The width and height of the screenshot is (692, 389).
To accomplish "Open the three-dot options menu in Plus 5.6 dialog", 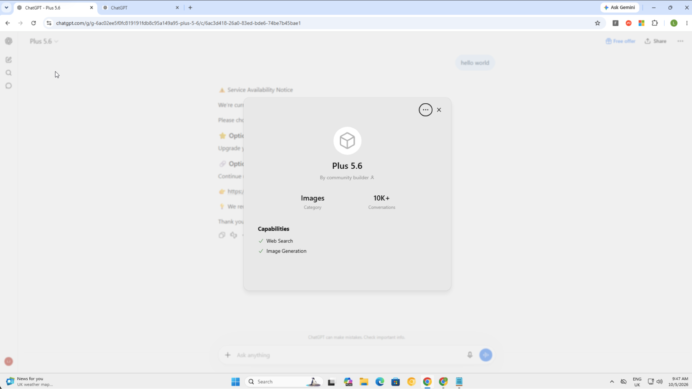I will point(425,110).
